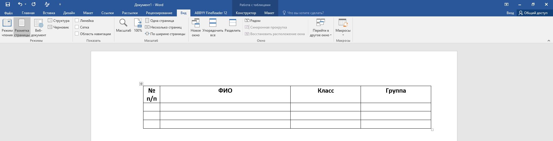Collapse the ribbon with chevron

(549, 41)
